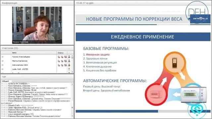Click the presenter webcam video
The image size is (212, 119).
(37, 25)
